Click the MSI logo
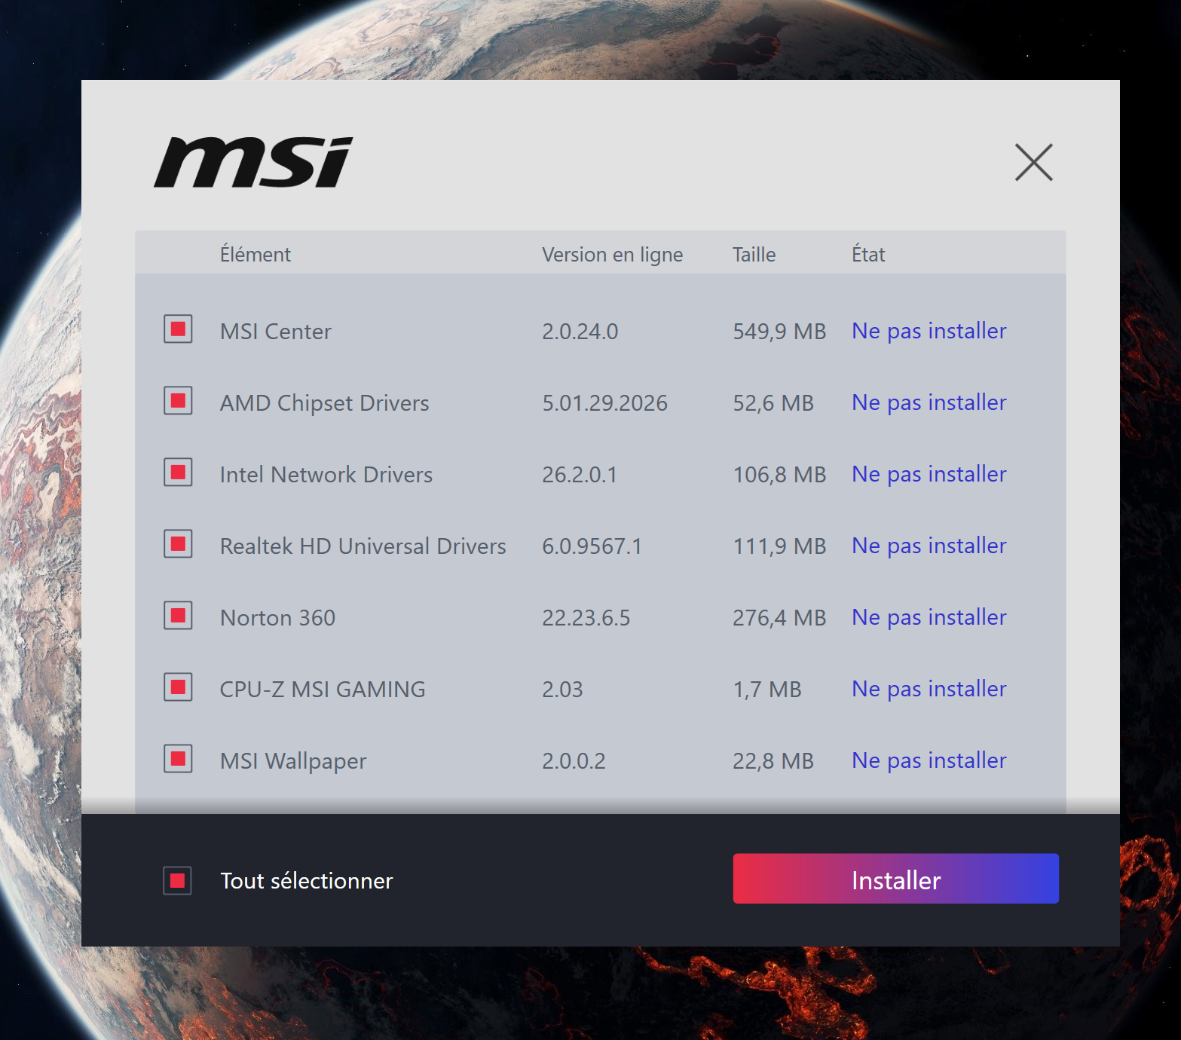Image resolution: width=1181 pixels, height=1040 pixels. pos(253,162)
